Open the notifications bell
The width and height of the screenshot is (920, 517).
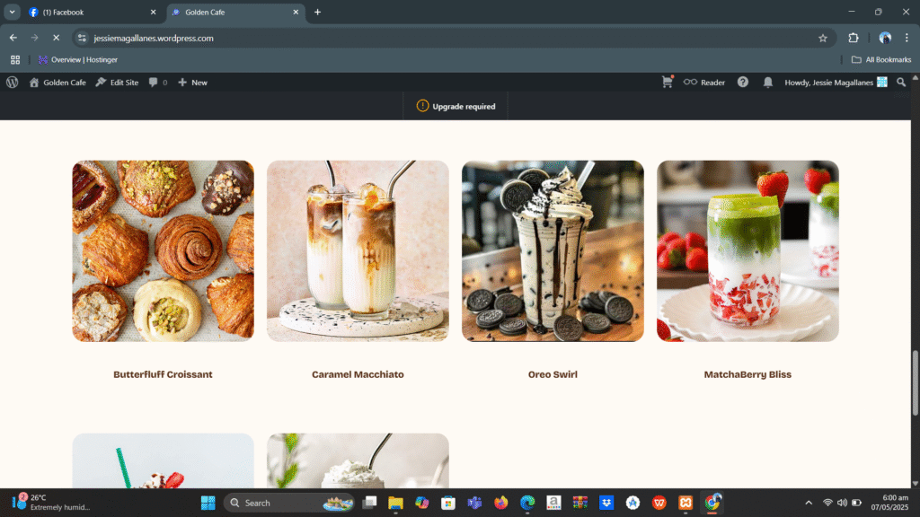pyautogui.click(x=768, y=82)
